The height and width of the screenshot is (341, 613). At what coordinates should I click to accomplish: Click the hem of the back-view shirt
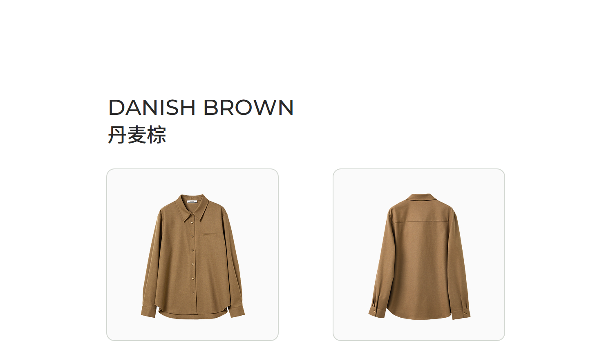point(419,316)
